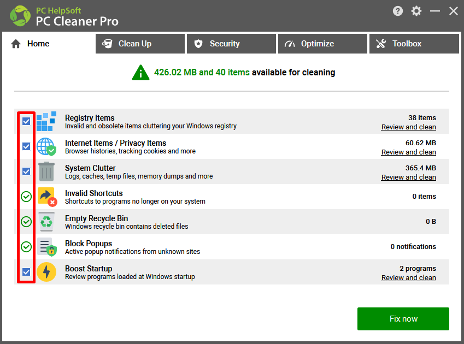Review and clean Boost Startup link
464x344 pixels.
tap(409, 278)
